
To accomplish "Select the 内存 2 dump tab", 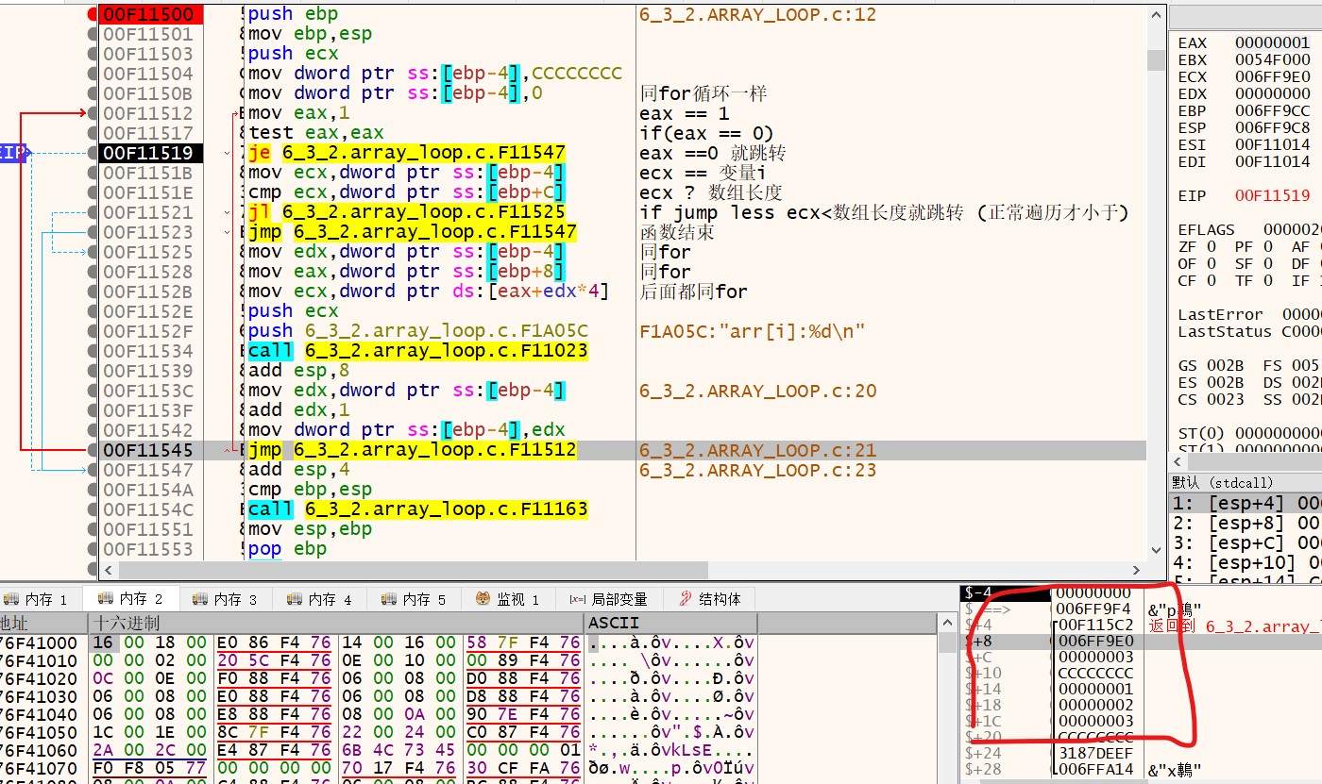I will tap(131, 599).
